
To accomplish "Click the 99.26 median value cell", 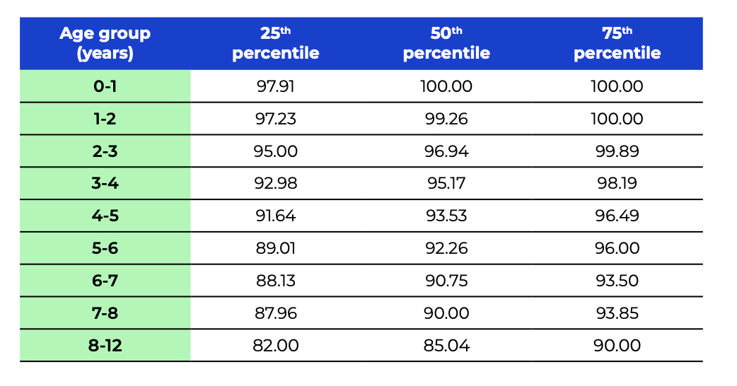I will click(447, 119).
